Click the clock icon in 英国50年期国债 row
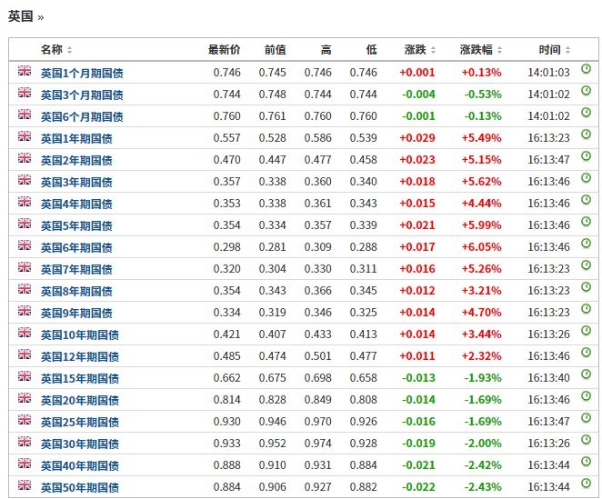 587,484
